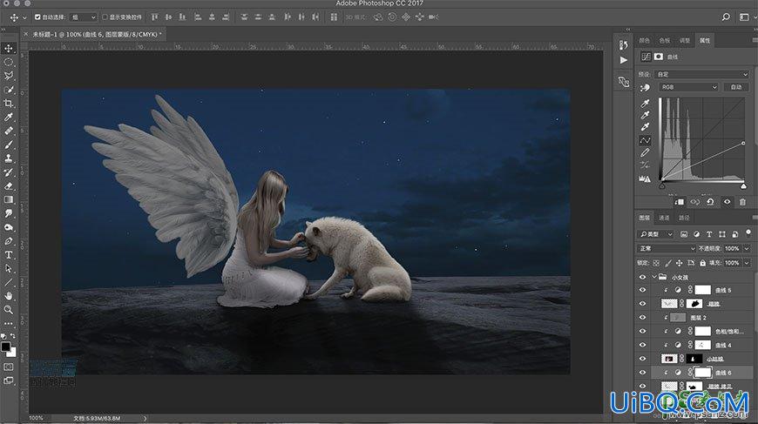
Task: Open the blend mode dropdown (正常)
Action: [667, 248]
